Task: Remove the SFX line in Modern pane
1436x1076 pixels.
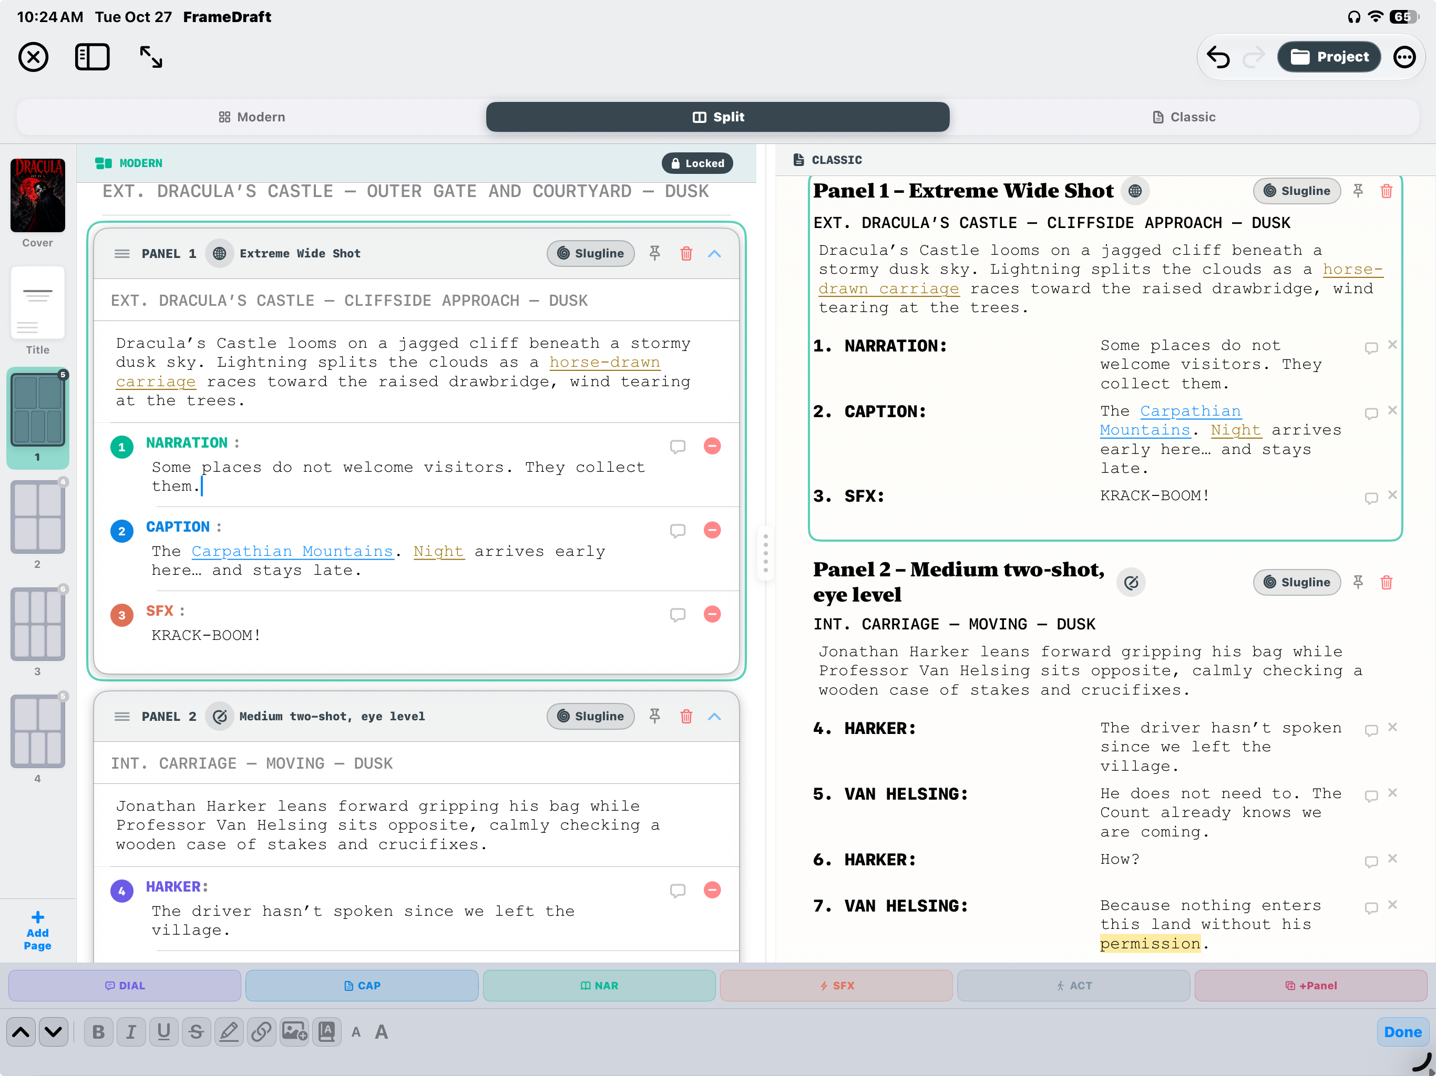Action: [712, 614]
